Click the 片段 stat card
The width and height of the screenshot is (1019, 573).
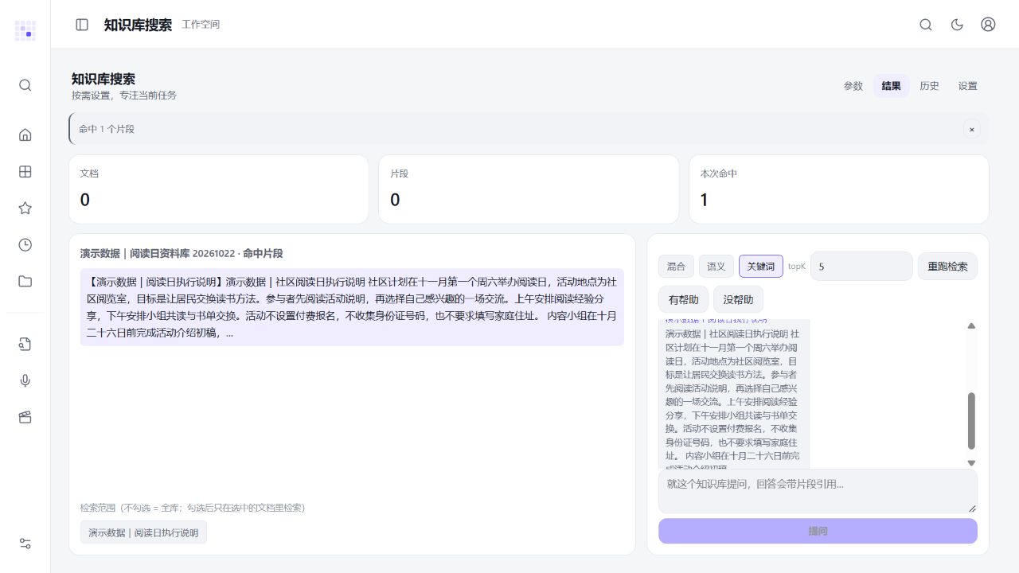click(x=529, y=189)
